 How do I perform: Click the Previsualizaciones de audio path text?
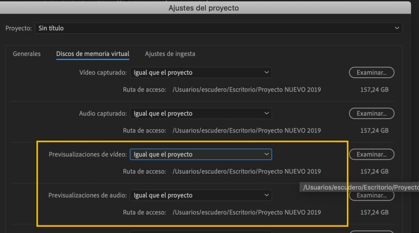[246, 212]
